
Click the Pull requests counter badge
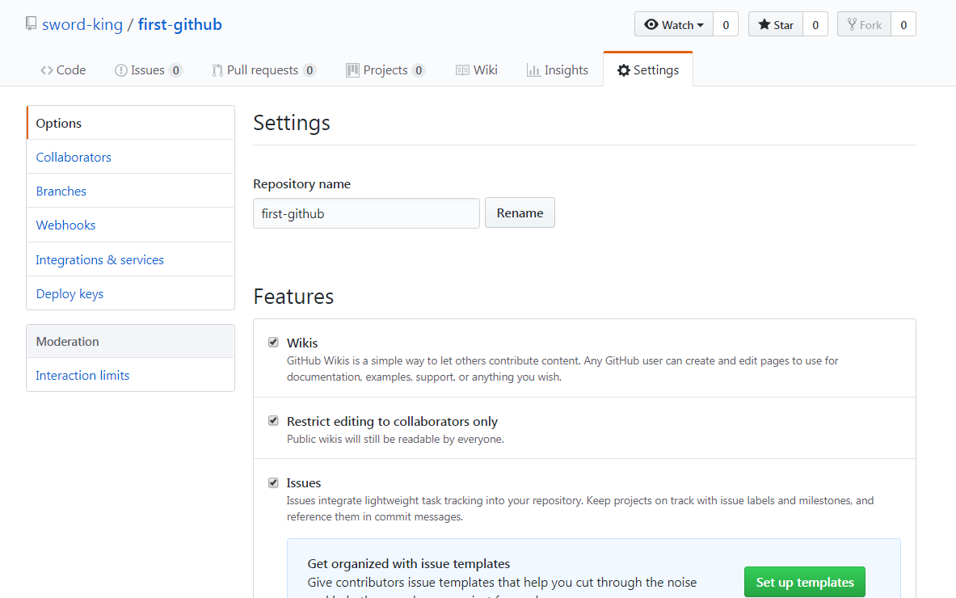pyautogui.click(x=310, y=71)
